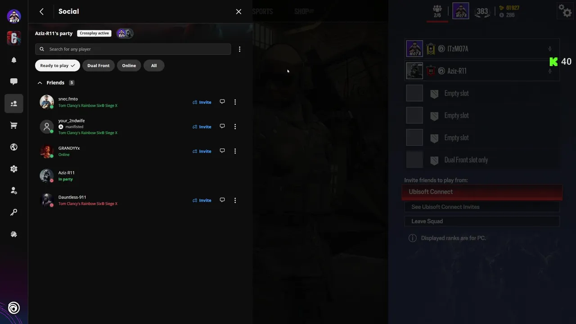Viewport: 576px width, 324px height.
Task: Click the 61927 currency counter
Action: coord(509,8)
